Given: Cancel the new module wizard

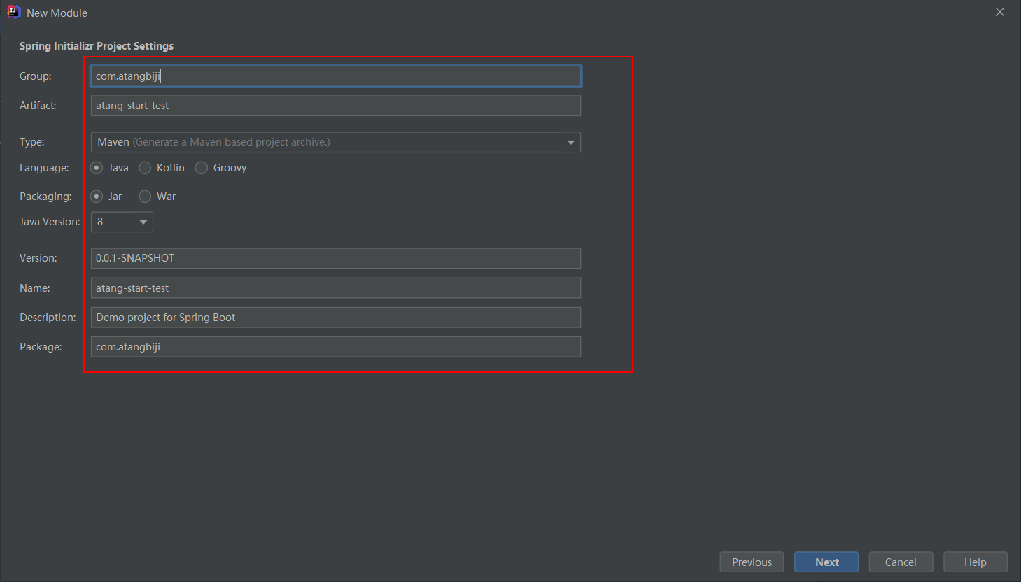Looking at the screenshot, I should [901, 562].
